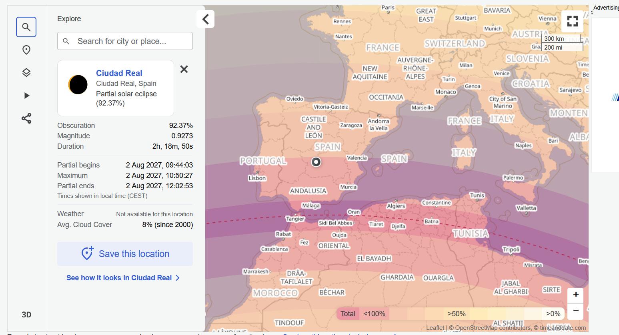
Task: Open the Leaflet attribution link
Action: pos(435,328)
